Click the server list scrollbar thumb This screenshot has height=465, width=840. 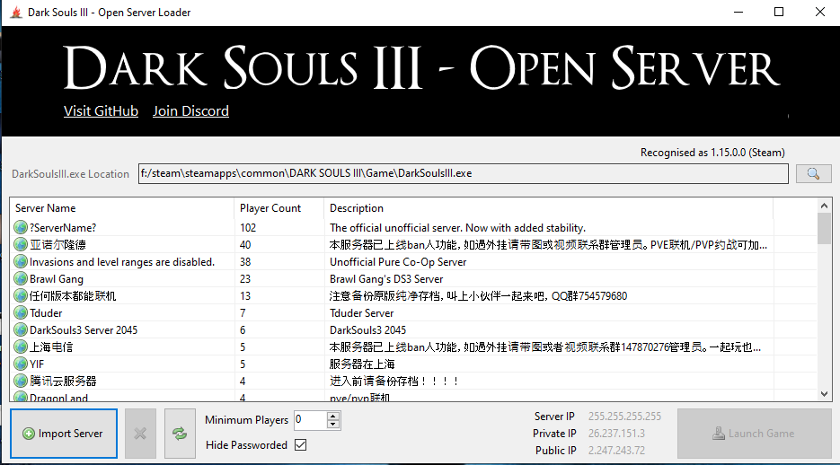click(824, 229)
